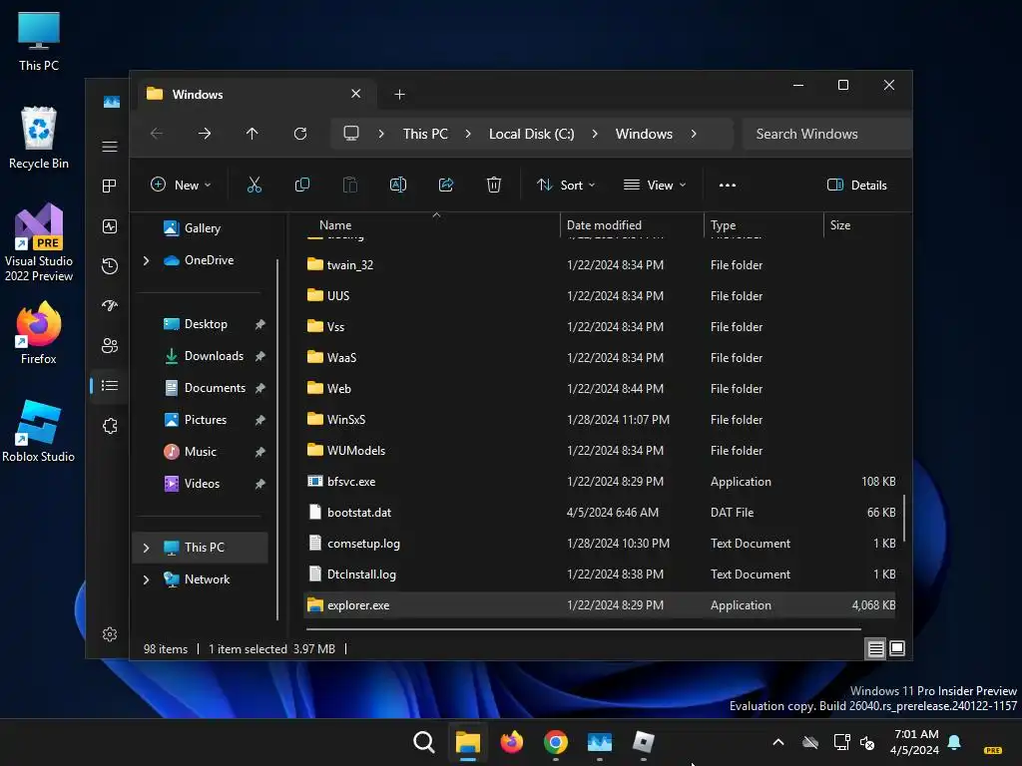1022x766 pixels.
Task: Open Documents in navigation pane
Action: pyautogui.click(x=216, y=388)
